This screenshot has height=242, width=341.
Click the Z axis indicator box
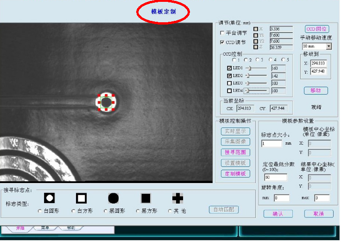click(x=256, y=47)
